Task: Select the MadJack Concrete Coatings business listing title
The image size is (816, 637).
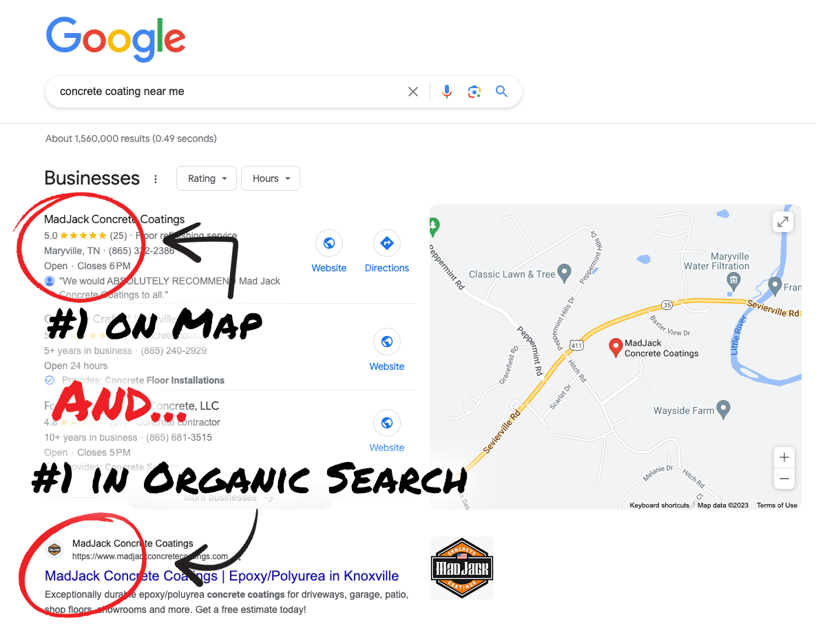Action: coord(114,219)
